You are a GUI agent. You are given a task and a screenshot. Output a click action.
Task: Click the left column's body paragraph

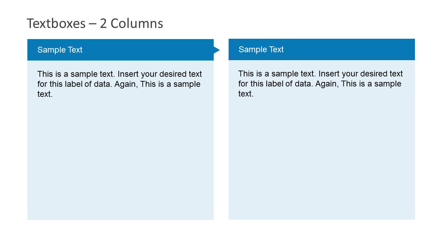click(119, 84)
